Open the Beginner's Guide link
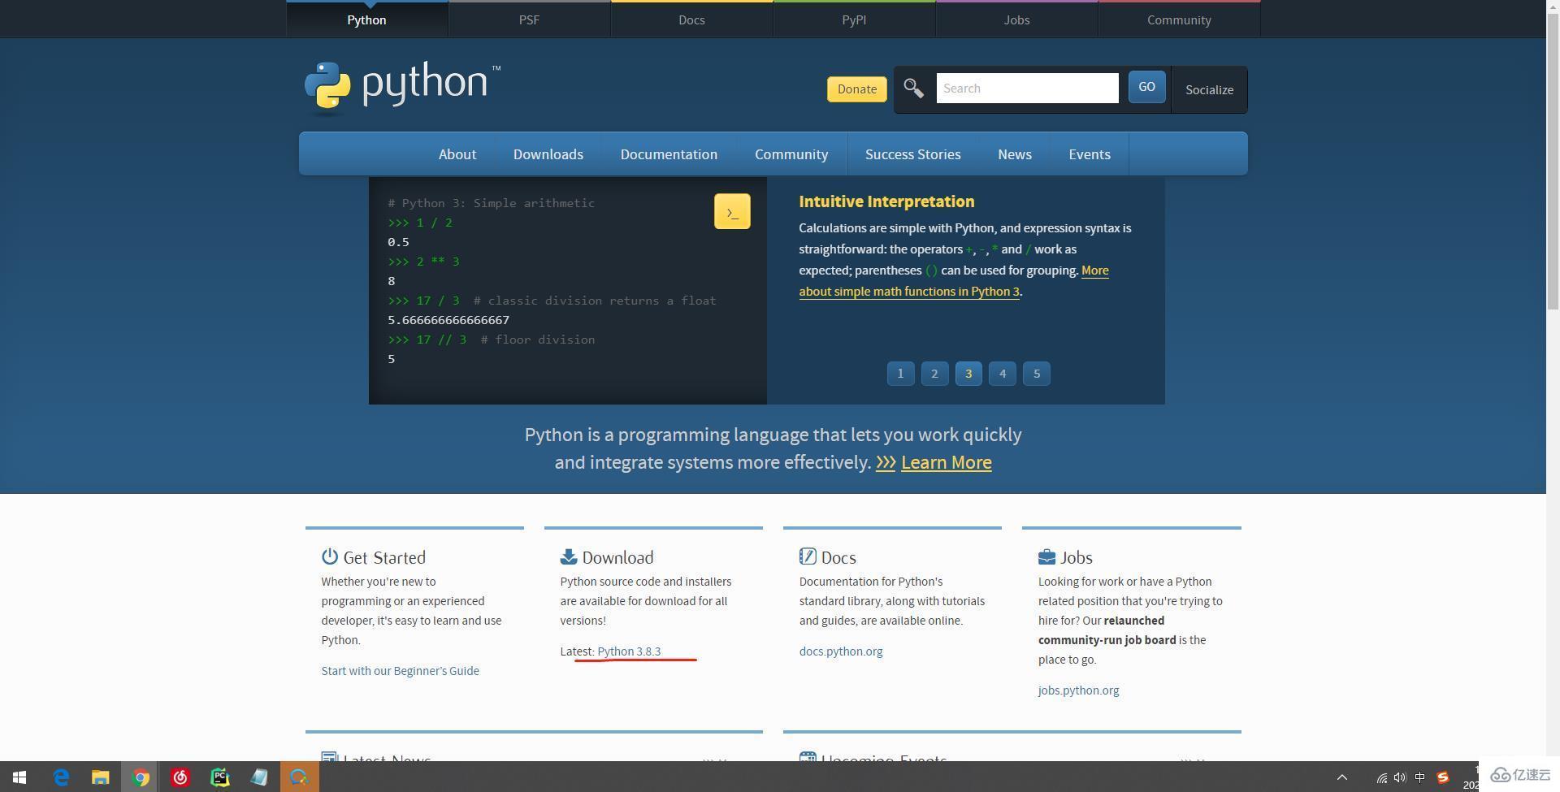This screenshot has height=792, width=1560. pos(400,670)
